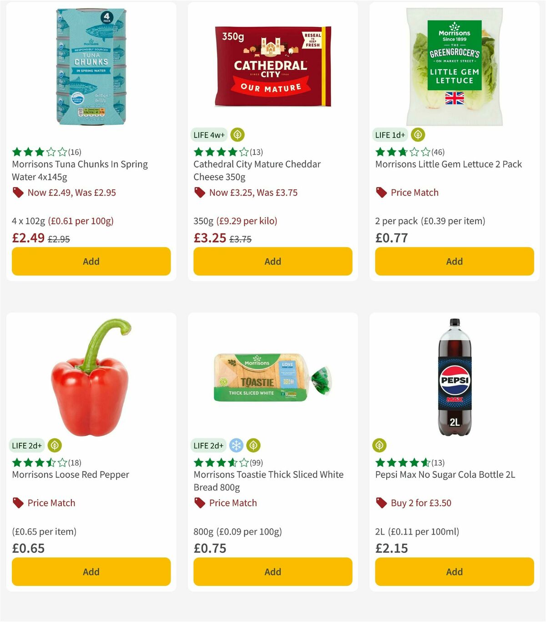The image size is (546, 622).
Task: Click the red price tag icon next to Price Match on lettuce
Action: 381,192
